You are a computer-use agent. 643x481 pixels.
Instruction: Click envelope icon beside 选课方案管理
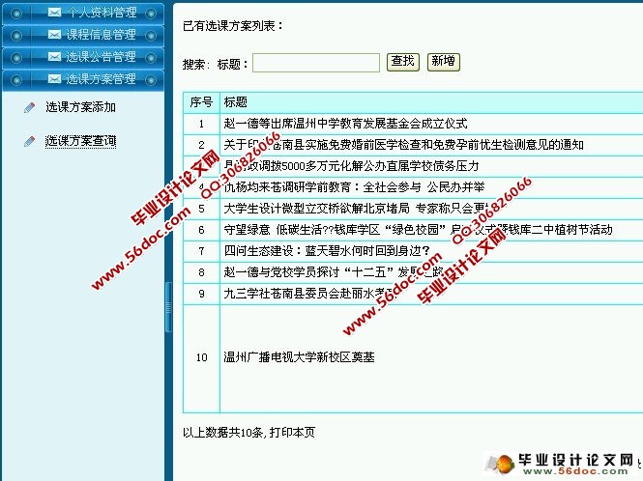[54, 78]
